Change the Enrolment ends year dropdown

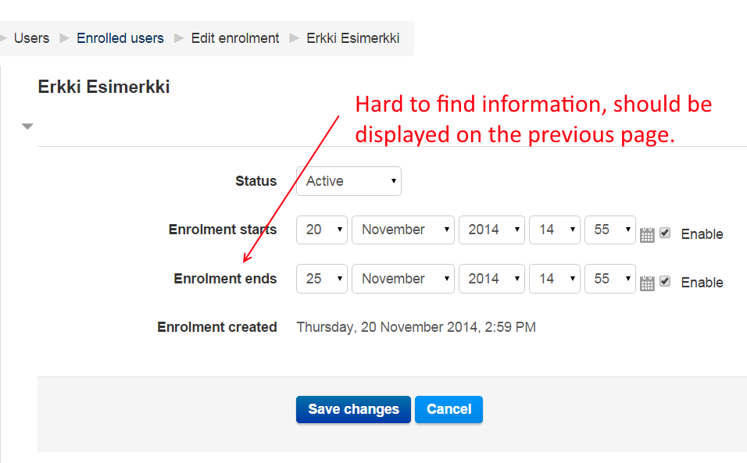point(491,279)
